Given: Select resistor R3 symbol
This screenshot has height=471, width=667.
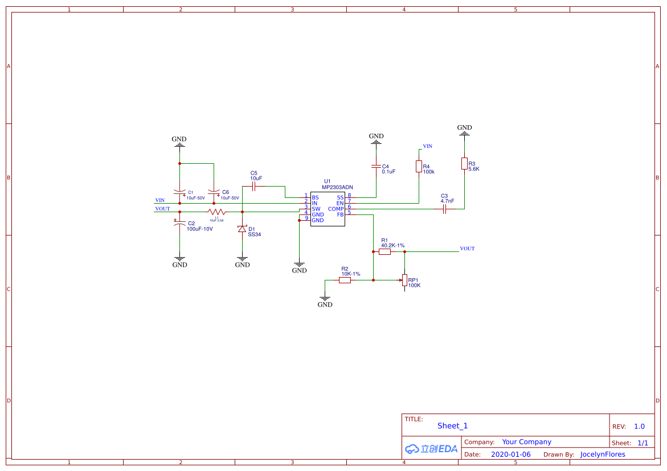Looking at the screenshot, I should pyautogui.click(x=465, y=163).
